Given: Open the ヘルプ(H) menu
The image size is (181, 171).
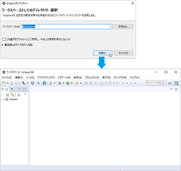Looking at the screenshot, I should 135,77.
